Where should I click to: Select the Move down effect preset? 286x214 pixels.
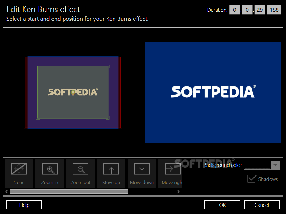click(x=142, y=174)
